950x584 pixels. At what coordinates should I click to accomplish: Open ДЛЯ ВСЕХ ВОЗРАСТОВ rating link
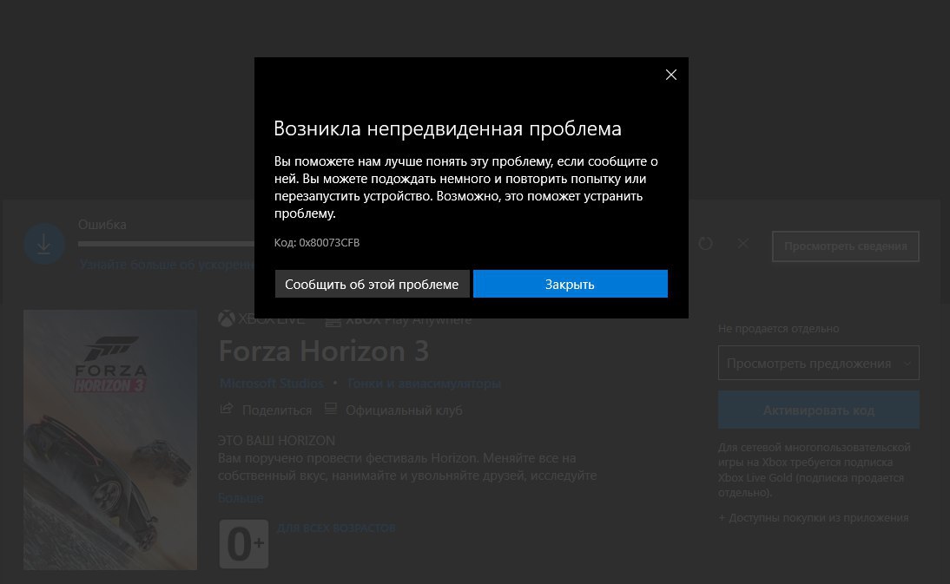coord(336,528)
